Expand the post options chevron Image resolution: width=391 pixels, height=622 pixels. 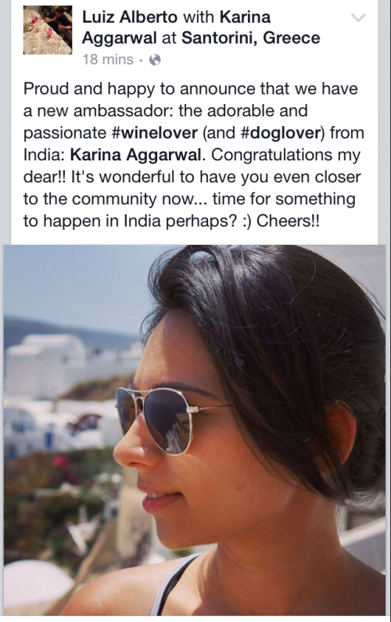coord(358,17)
